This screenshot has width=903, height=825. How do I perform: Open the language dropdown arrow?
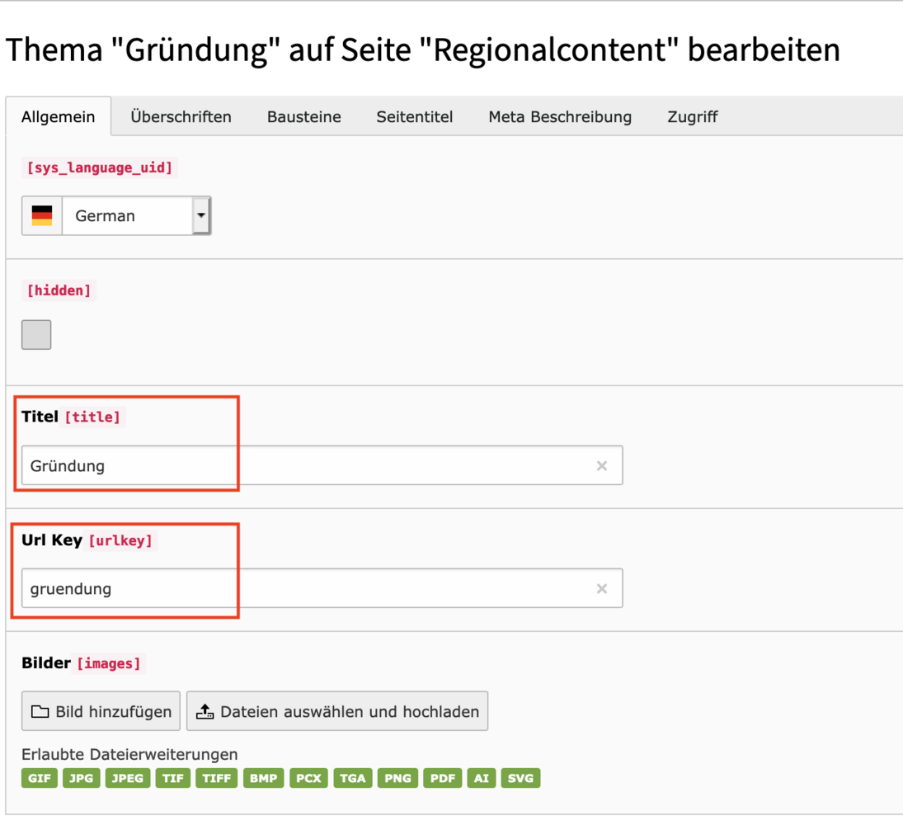tap(201, 216)
